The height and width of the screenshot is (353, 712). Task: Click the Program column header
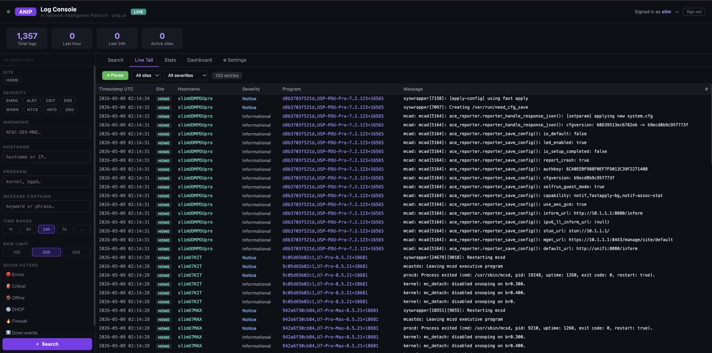pos(292,89)
